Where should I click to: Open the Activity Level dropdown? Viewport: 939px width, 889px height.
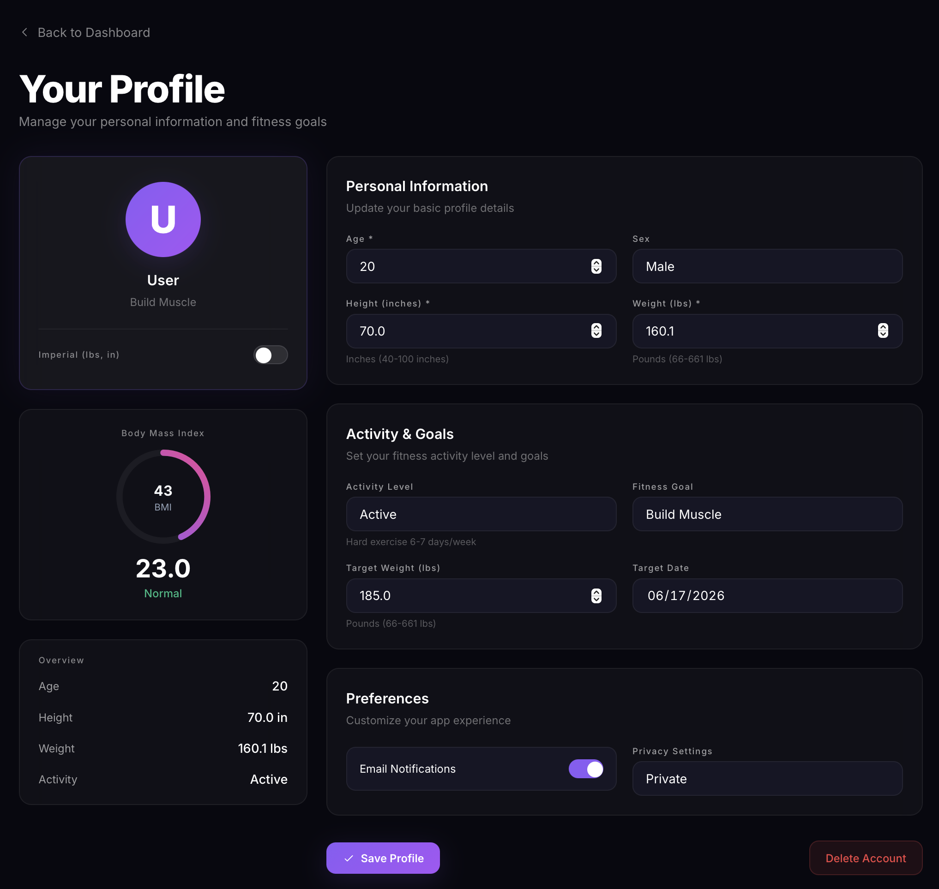(x=481, y=514)
